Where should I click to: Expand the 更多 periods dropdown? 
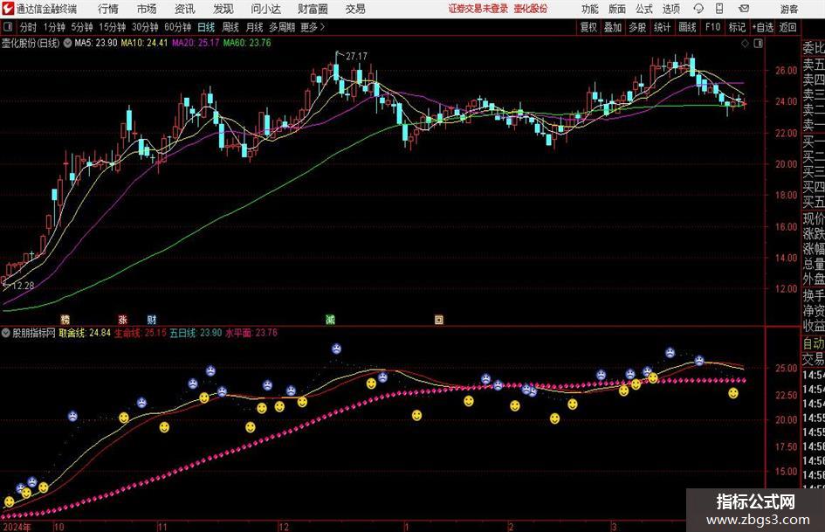point(313,27)
